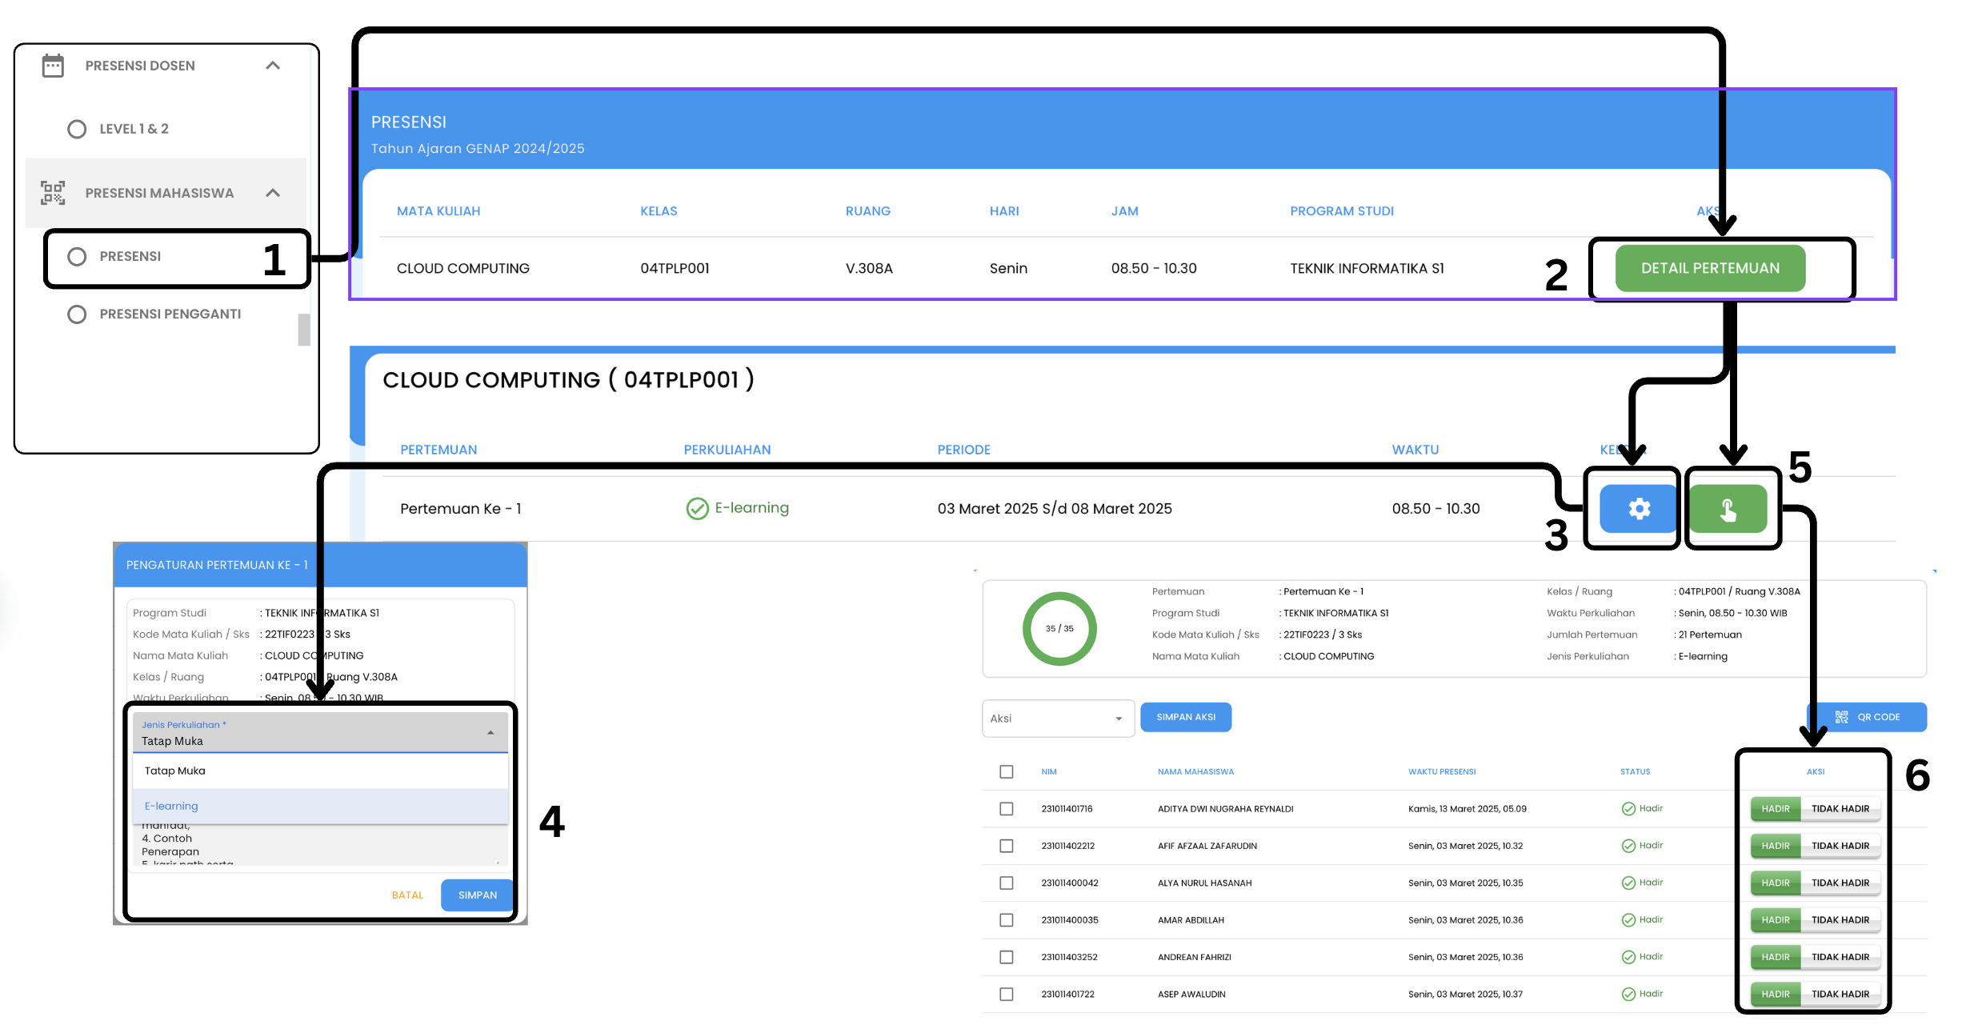
Task: Toggle the select-all checkbox in table header
Action: [1007, 772]
